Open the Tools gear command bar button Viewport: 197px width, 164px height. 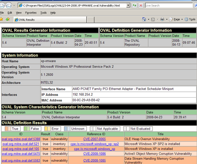(x=190, y=19)
